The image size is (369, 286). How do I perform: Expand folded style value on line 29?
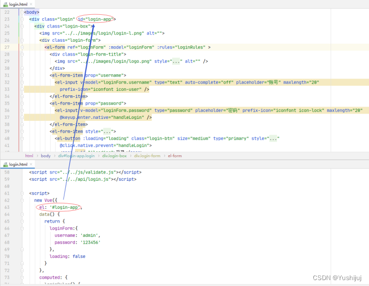pyautogui.click(x=176, y=61)
